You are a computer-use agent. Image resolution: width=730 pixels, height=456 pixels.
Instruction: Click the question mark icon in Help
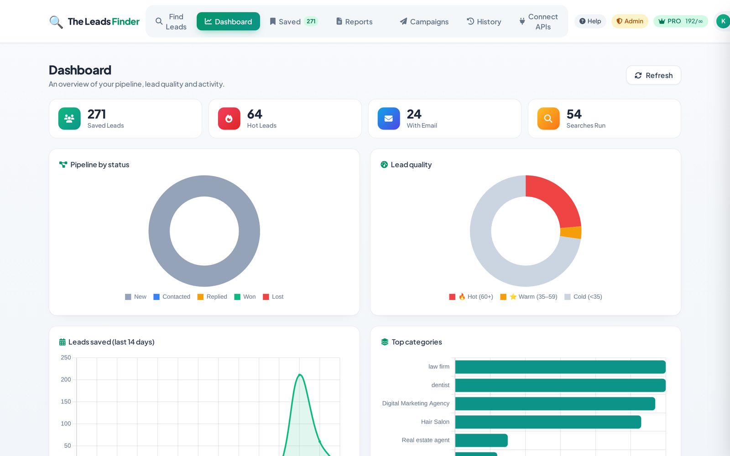[582, 21]
